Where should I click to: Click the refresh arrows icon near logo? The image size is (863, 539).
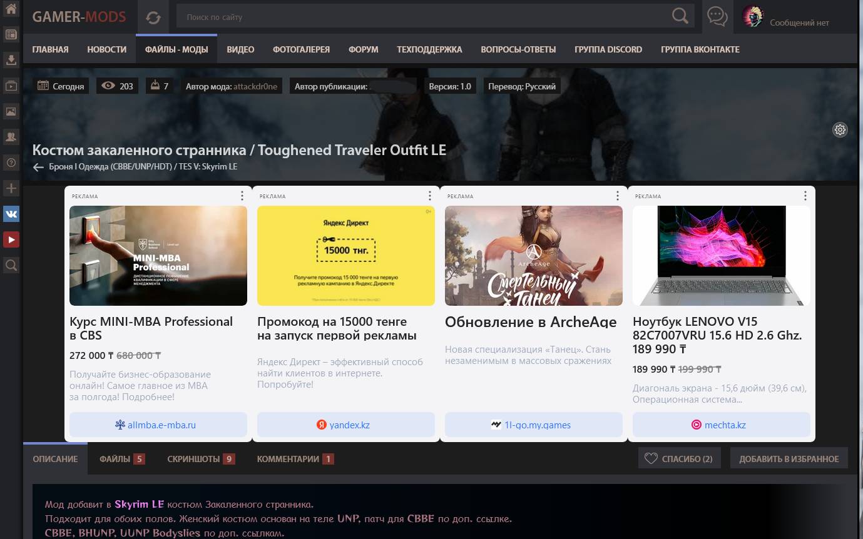[153, 18]
